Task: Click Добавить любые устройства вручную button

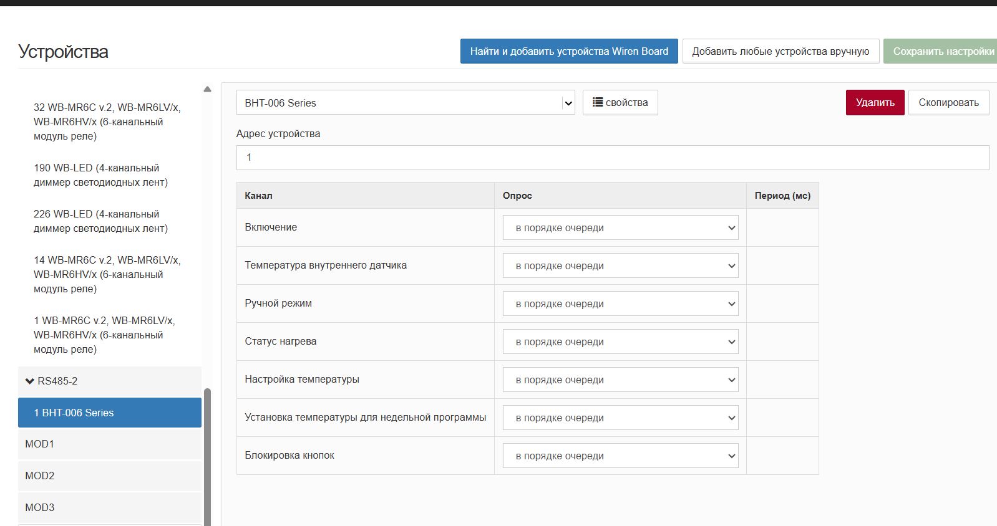Action: click(780, 51)
